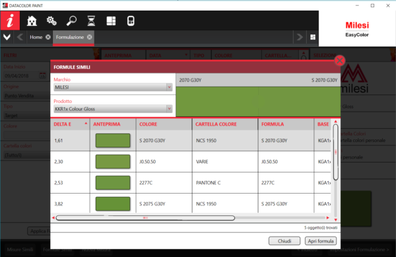Open the Prodotto KKR1x Colour Gloss dropdown

click(113, 109)
